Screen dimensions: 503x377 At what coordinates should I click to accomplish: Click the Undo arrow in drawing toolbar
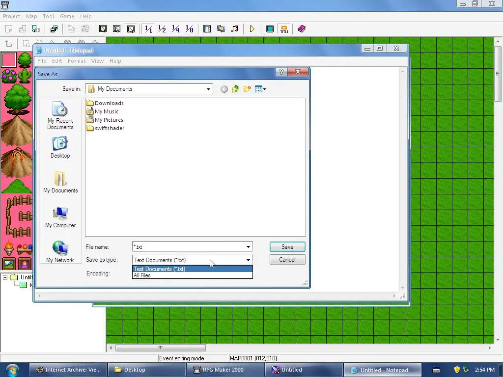click(9, 44)
